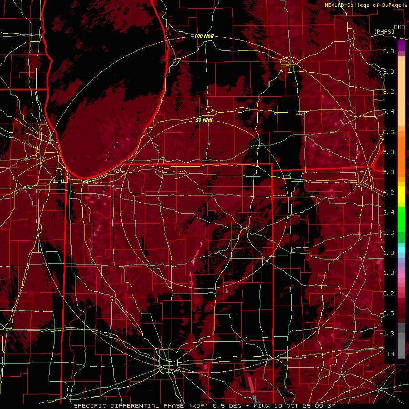
Task: Click the 8.2 value on the scale
Action: 389,91
